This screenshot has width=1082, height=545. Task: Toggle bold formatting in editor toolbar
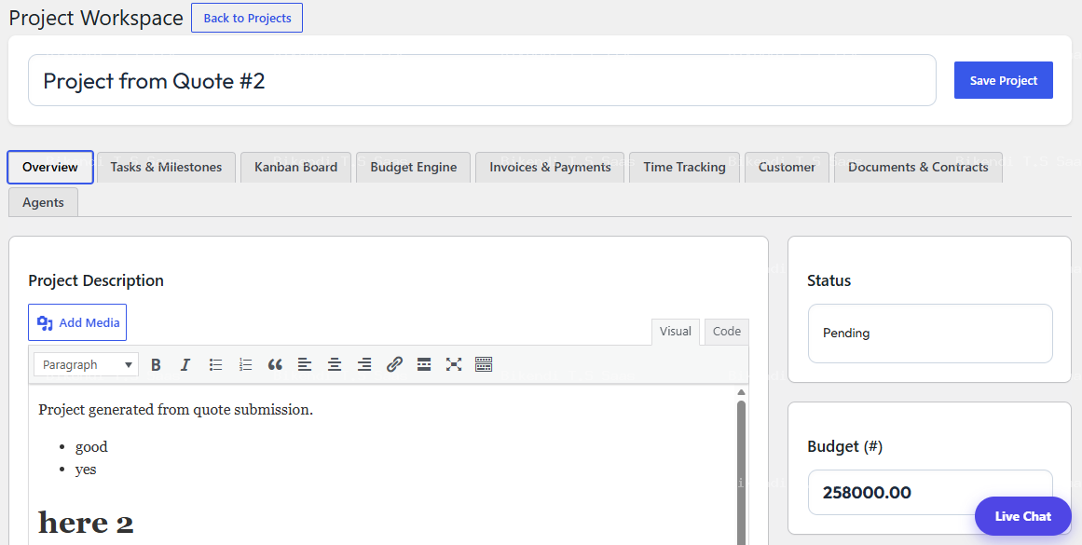click(x=156, y=365)
